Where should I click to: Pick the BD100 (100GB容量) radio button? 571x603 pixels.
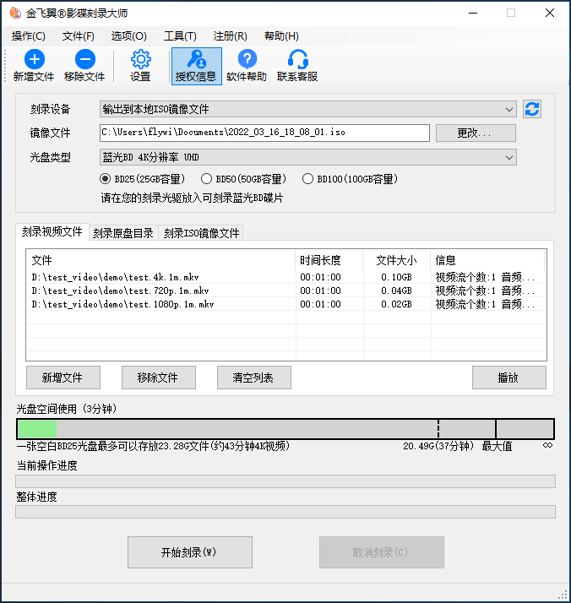click(307, 179)
